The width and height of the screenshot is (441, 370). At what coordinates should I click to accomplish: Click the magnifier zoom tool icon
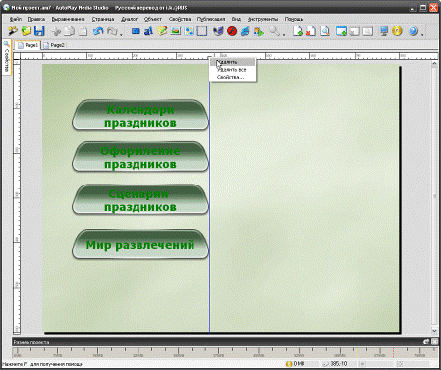[x=274, y=31]
